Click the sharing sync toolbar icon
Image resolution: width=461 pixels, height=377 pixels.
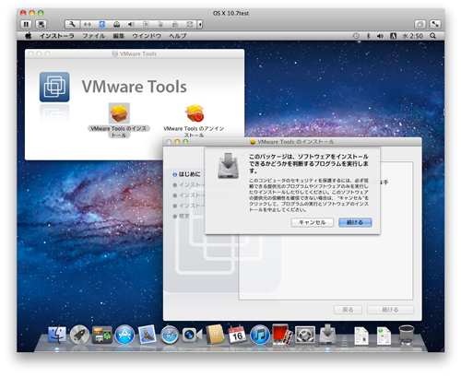point(190,24)
